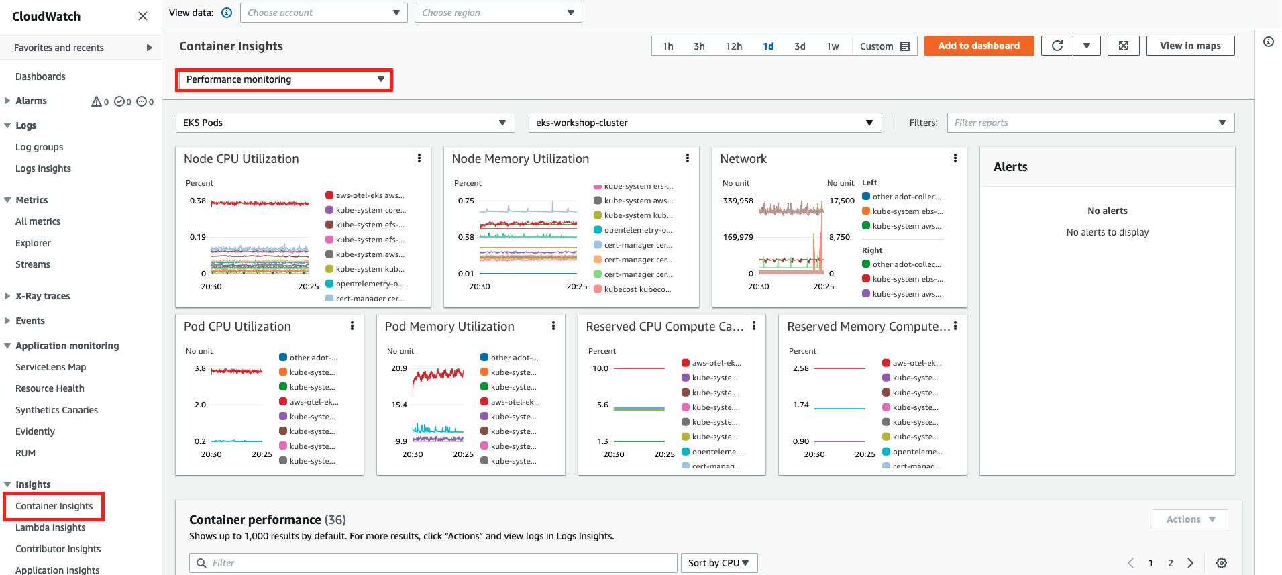The width and height of the screenshot is (1282, 575).
Task: Open the Performance monitoring dropdown
Action: (x=284, y=79)
